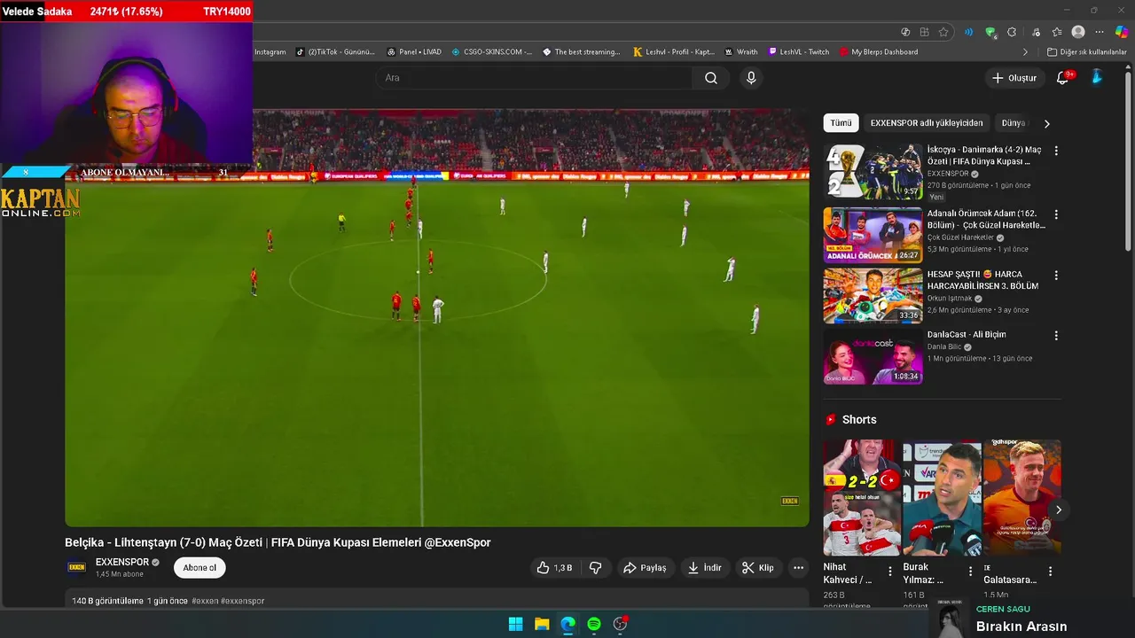1135x638 pixels.
Task: Select EXXENSPOR adlı yükleyiciden chip
Action: [x=926, y=123]
